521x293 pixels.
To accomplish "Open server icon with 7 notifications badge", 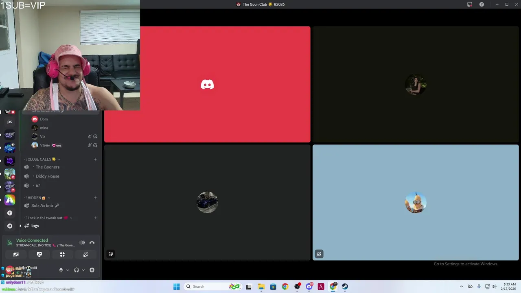I will [10, 187].
